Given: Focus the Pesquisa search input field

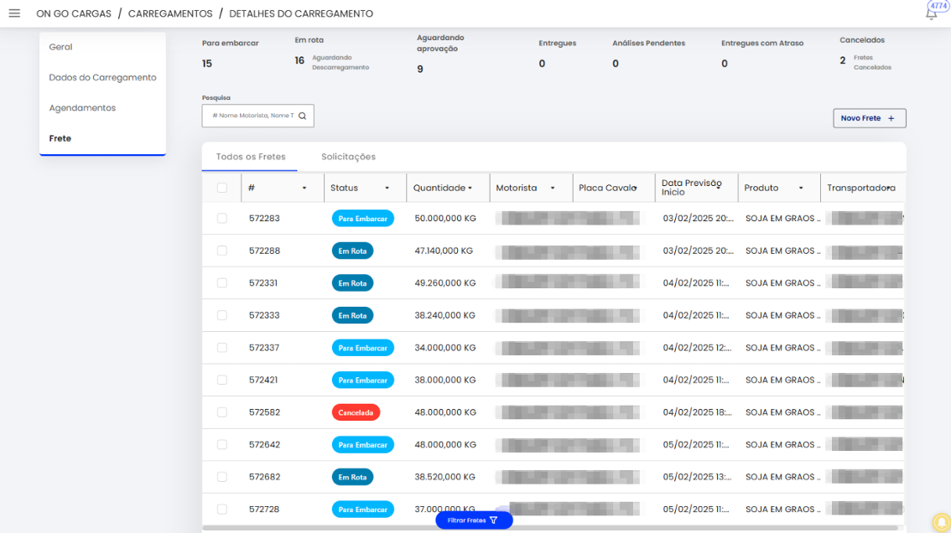Looking at the screenshot, I should [x=257, y=116].
